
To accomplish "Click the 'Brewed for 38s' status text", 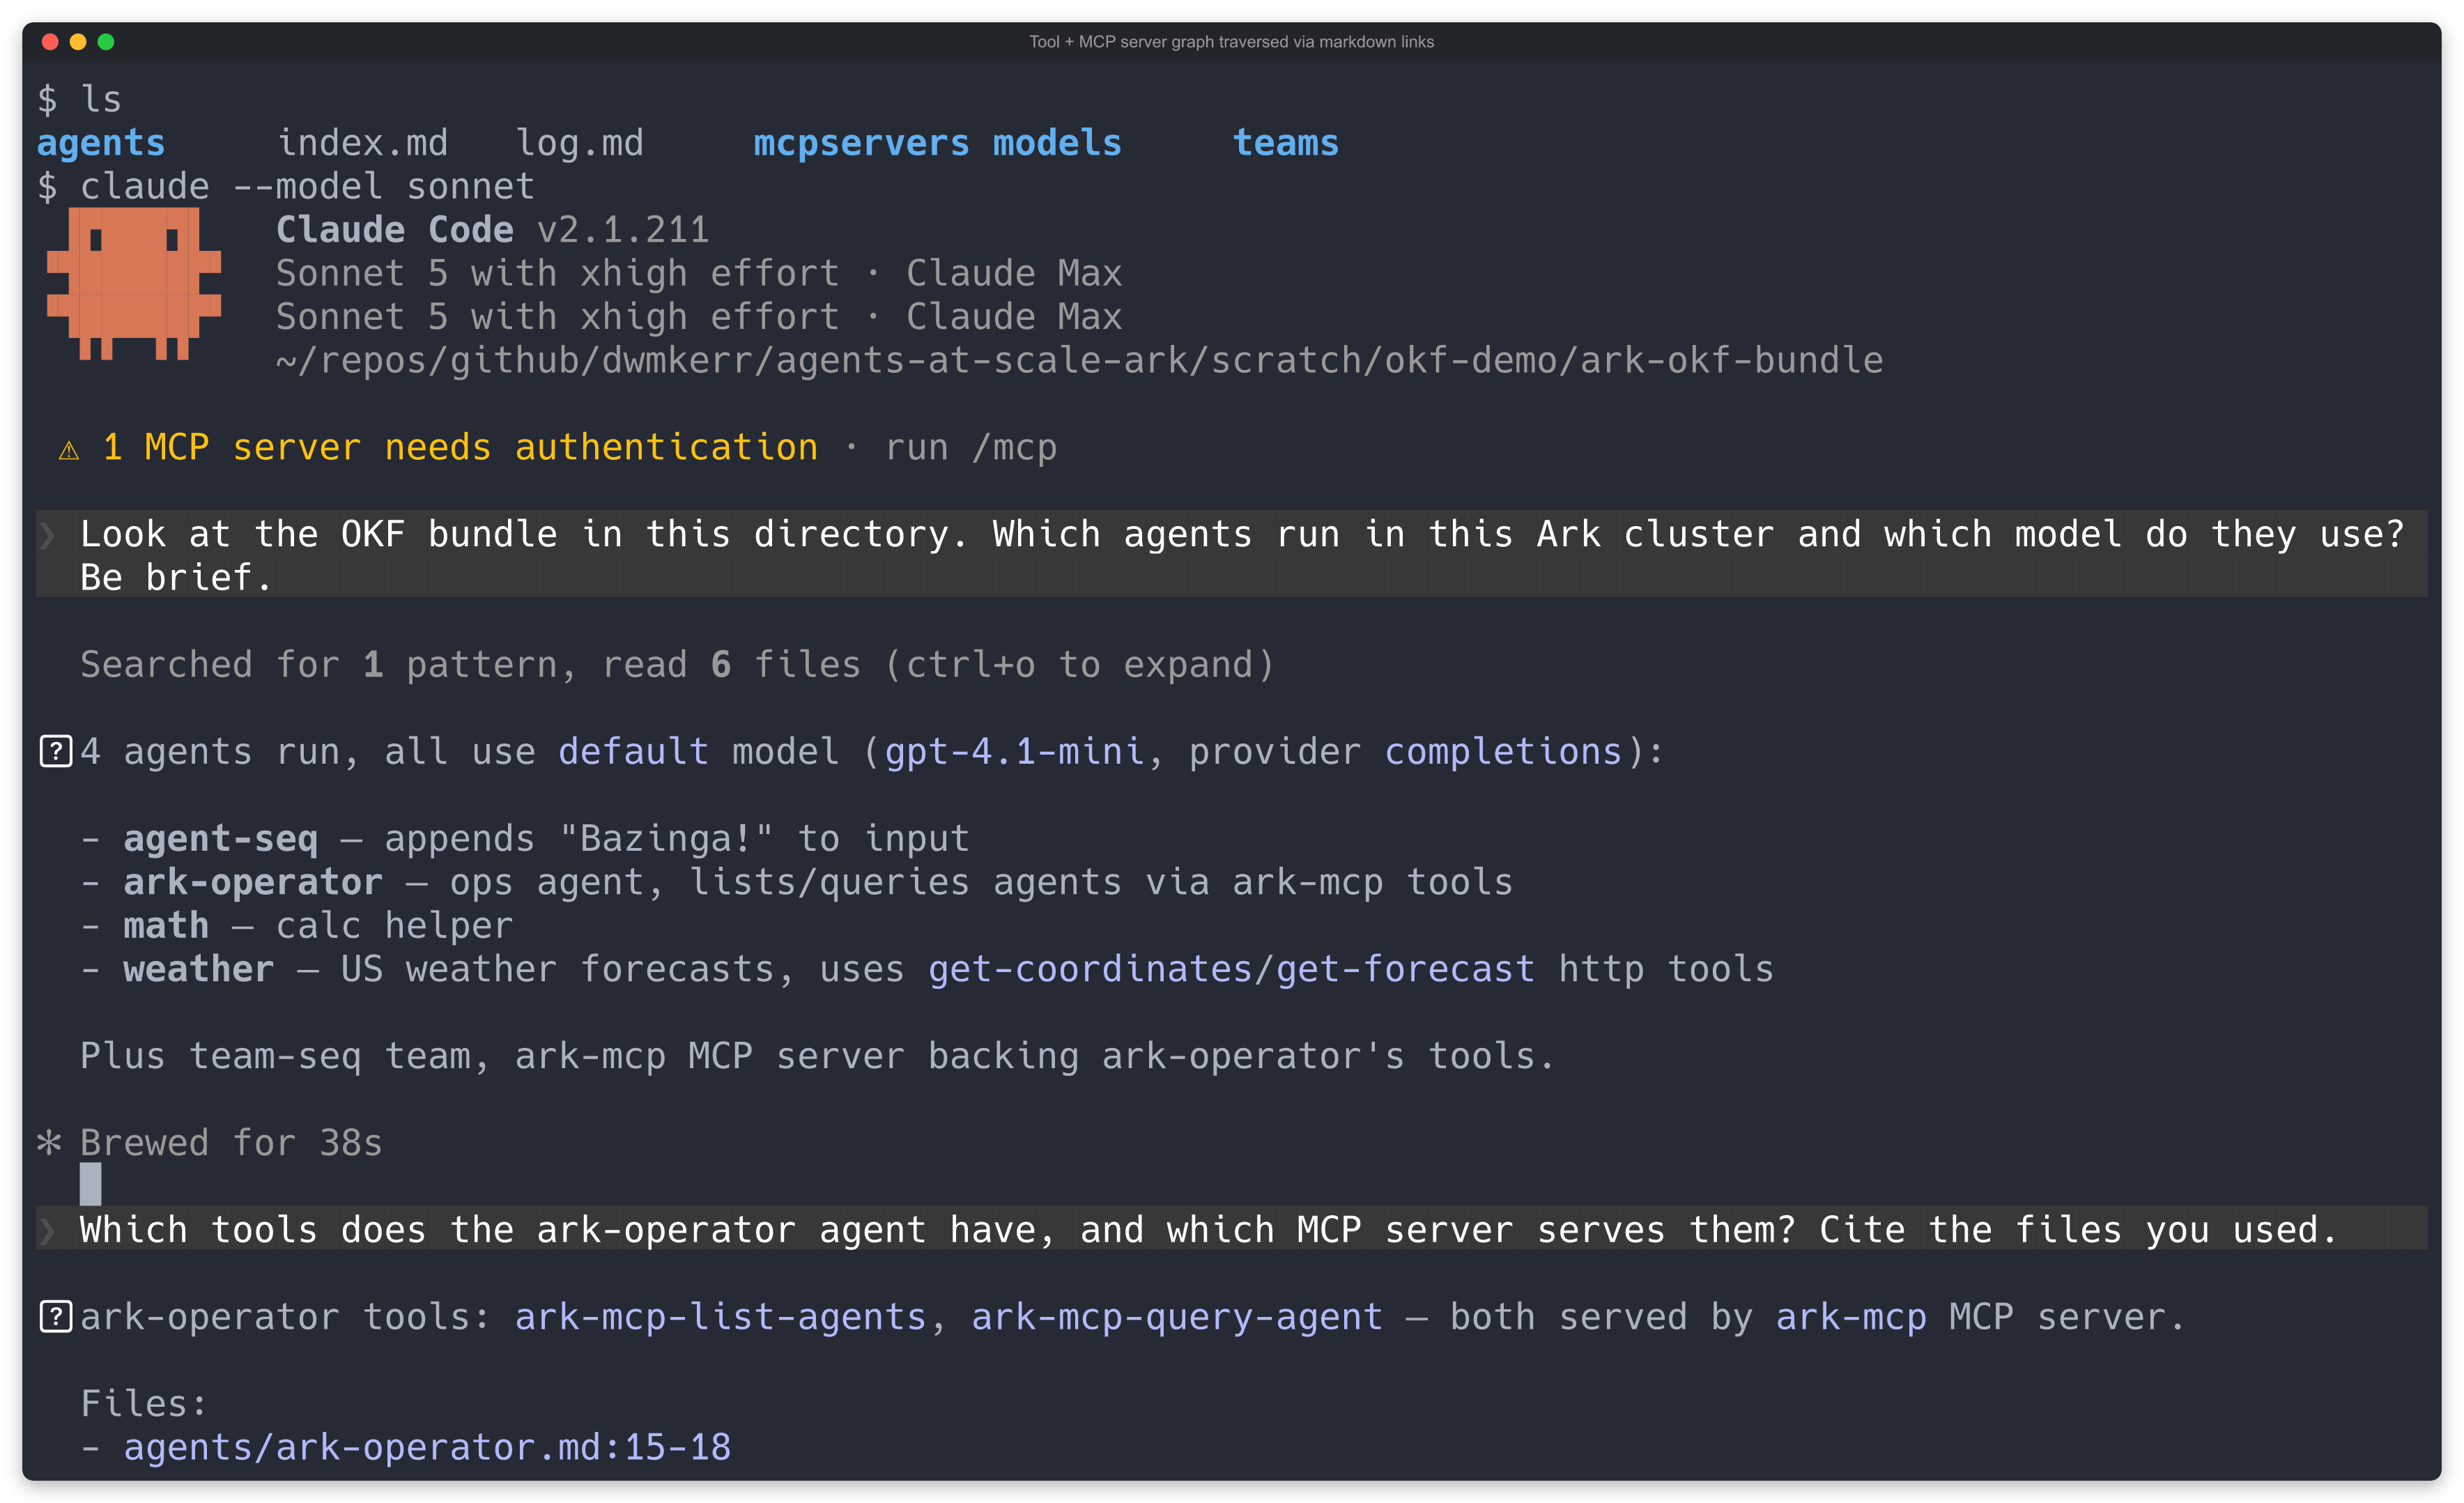I will pos(231,1142).
